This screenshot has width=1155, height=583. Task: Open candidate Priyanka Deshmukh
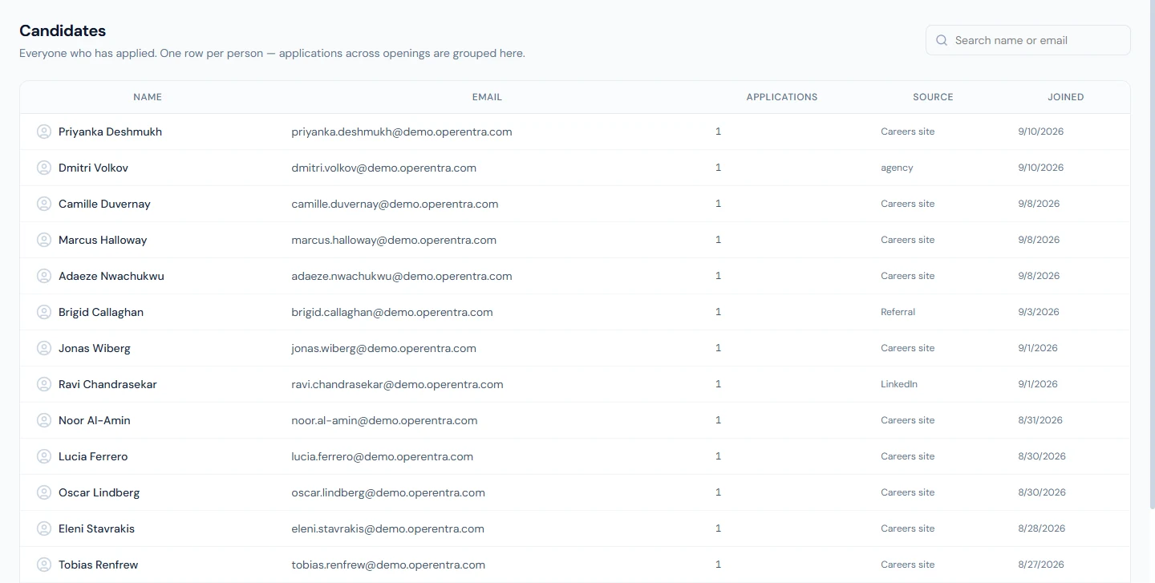tap(110, 132)
